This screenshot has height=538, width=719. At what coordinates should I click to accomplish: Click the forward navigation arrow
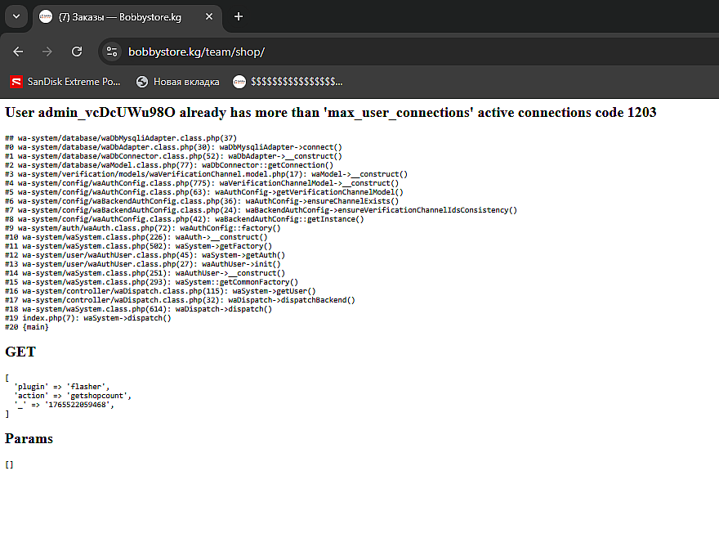[47, 52]
